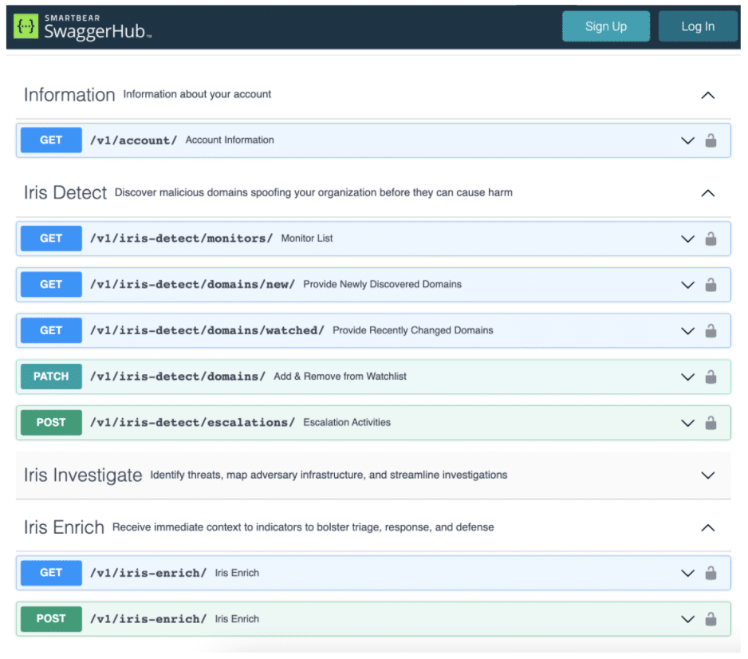Click the PATCH method button
This screenshot has width=748, height=659.
pyautogui.click(x=51, y=377)
